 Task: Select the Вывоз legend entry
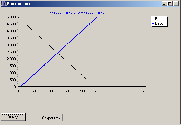(x=159, y=19)
